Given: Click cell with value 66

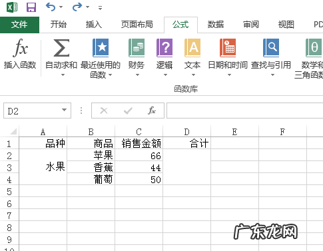Looking at the screenshot, I should [x=139, y=155].
